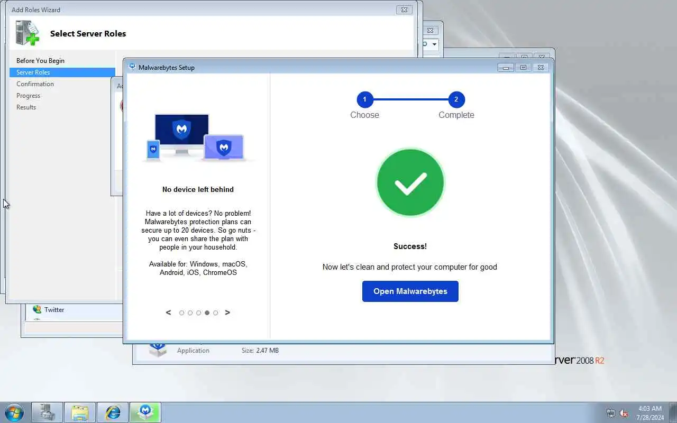Image resolution: width=677 pixels, height=423 pixels.
Task: Click the Add Roles Wizard server icon
Action: coord(27,33)
